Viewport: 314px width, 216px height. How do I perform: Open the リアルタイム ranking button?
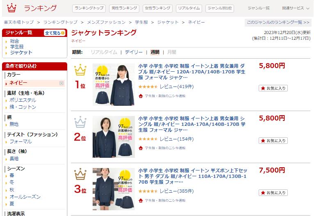click(x=189, y=9)
